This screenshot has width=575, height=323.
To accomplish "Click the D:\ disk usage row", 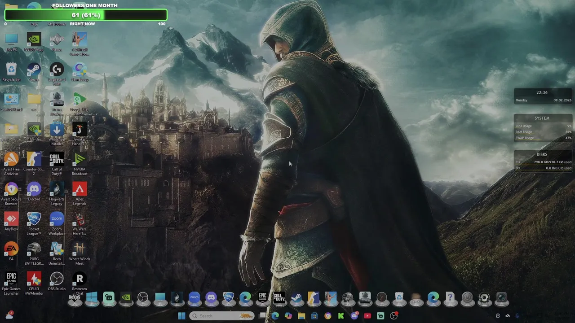I will pos(543,168).
